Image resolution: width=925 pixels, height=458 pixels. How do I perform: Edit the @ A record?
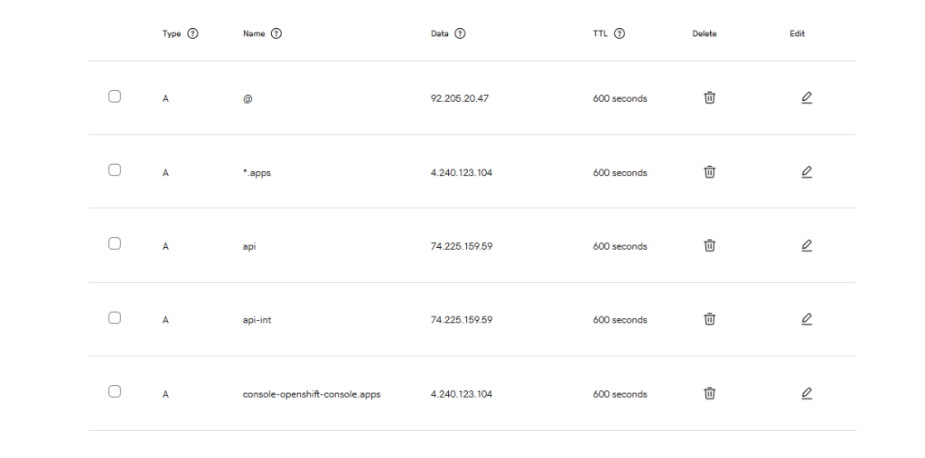pyautogui.click(x=807, y=97)
